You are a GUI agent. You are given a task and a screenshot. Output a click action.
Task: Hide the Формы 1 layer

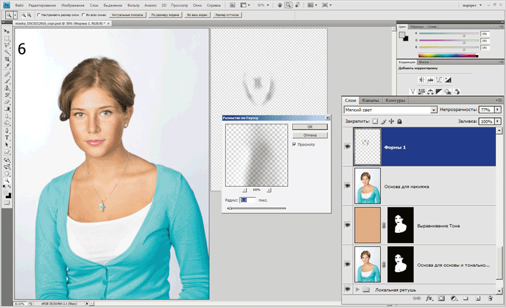(348, 145)
